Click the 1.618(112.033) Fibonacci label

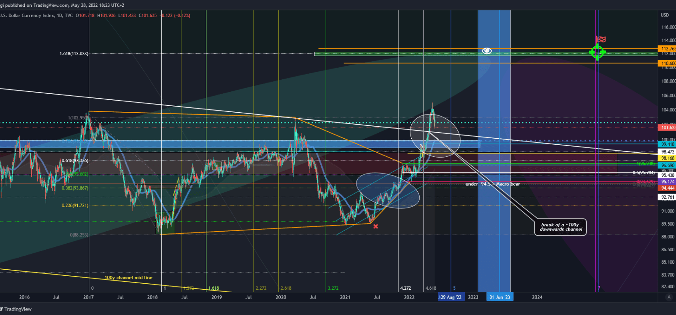pyautogui.click(x=74, y=54)
